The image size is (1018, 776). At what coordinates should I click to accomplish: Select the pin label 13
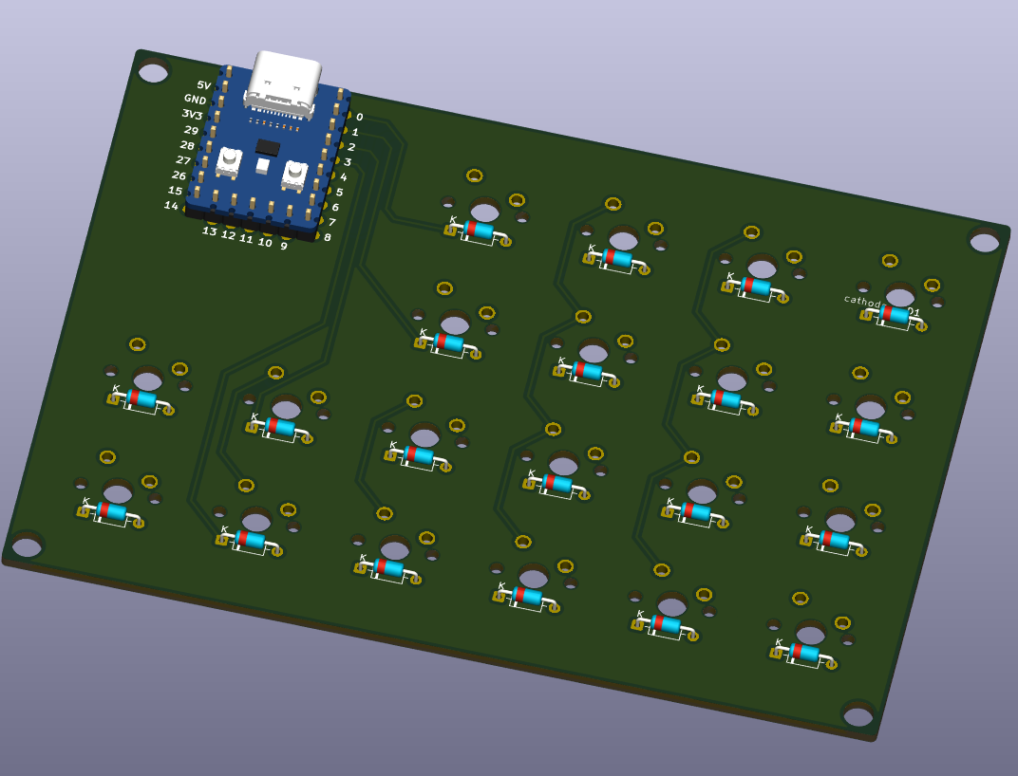[209, 231]
